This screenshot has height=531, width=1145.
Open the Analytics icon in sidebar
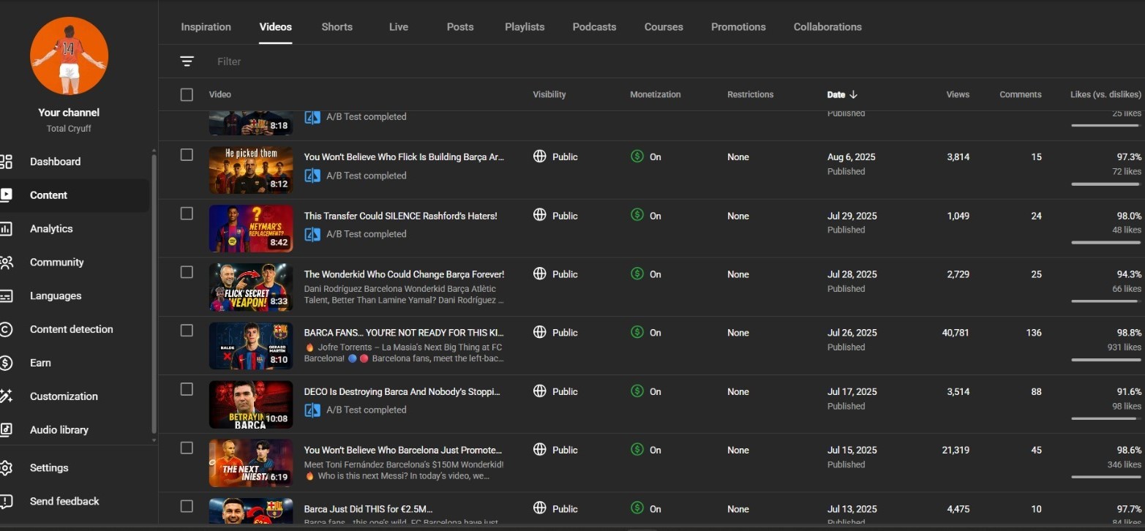pyautogui.click(x=6, y=229)
